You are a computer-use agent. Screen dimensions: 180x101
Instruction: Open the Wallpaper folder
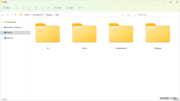158,33
